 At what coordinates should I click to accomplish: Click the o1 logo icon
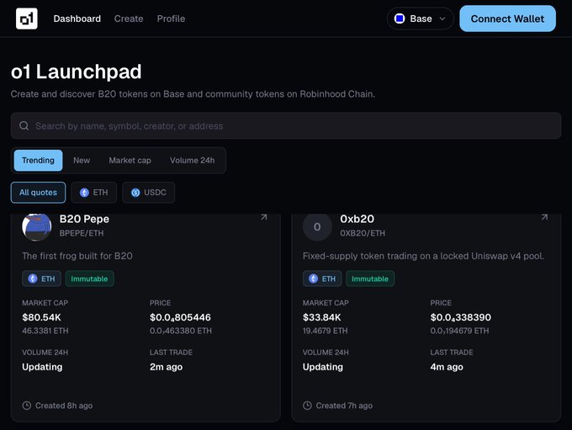[x=27, y=19]
